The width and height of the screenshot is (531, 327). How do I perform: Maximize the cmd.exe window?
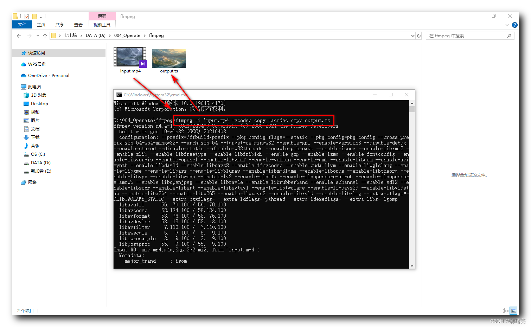click(x=391, y=95)
